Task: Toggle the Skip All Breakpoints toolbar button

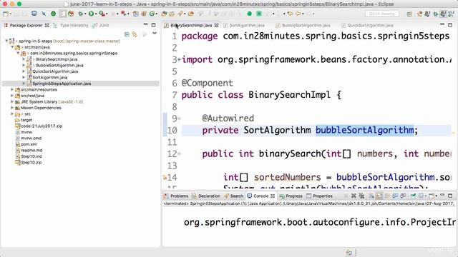Action: pos(43,14)
